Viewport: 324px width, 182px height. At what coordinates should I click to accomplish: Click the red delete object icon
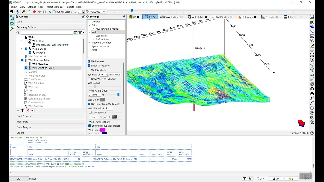click(28, 110)
